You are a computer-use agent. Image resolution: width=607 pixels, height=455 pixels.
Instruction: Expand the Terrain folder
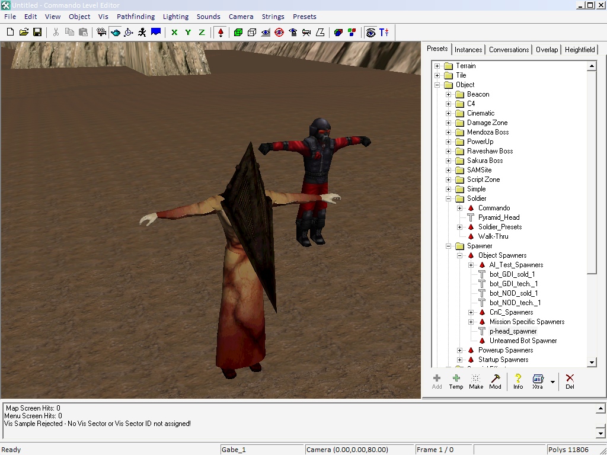[437, 66]
